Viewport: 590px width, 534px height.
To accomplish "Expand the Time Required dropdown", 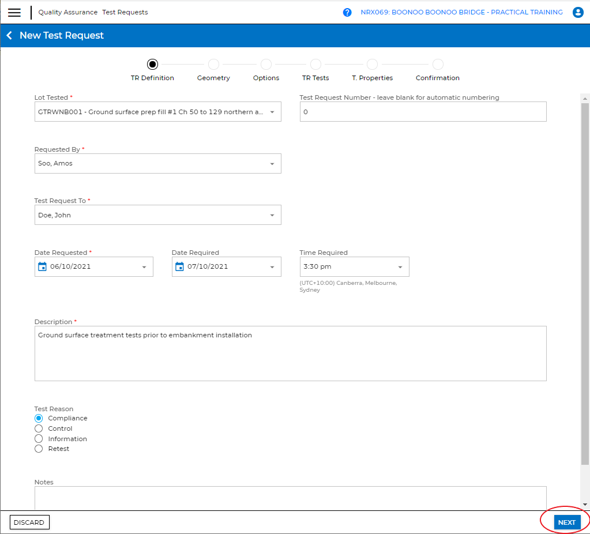I will point(400,267).
